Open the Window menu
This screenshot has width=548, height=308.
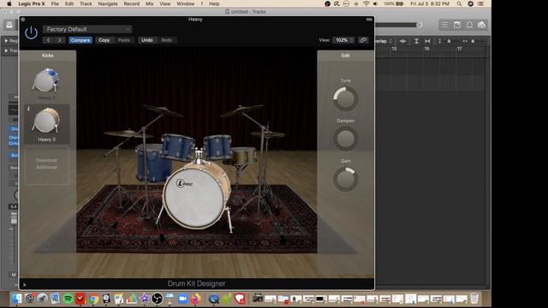(x=185, y=3)
